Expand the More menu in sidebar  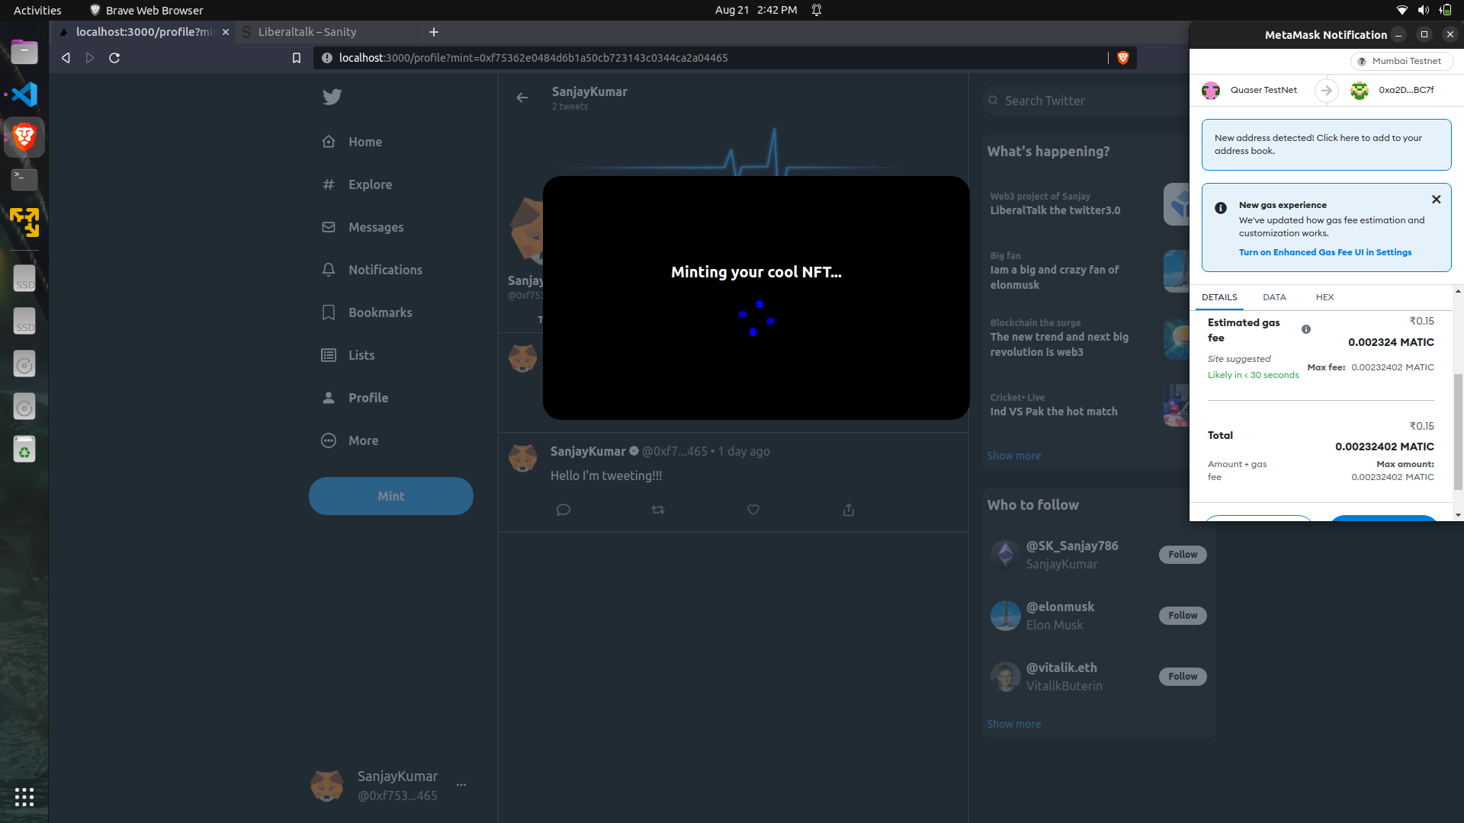[363, 440]
